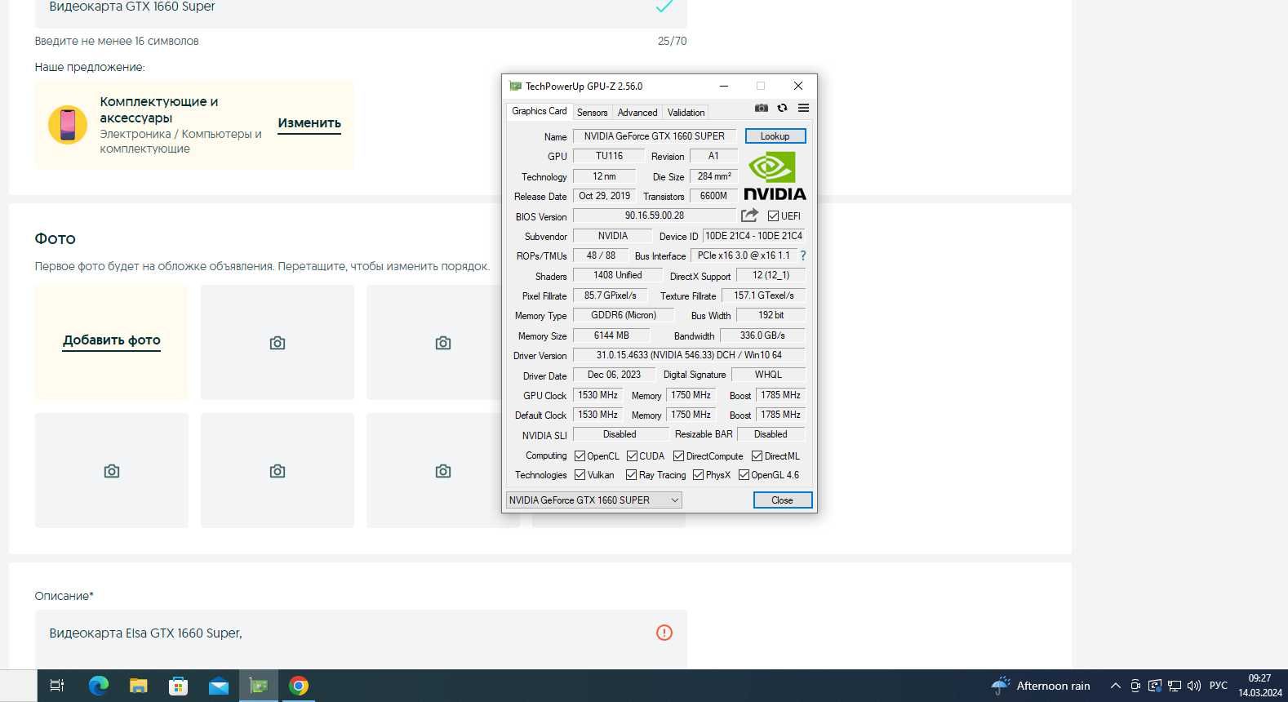Open Task View on the taskbar

tap(56, 686)
